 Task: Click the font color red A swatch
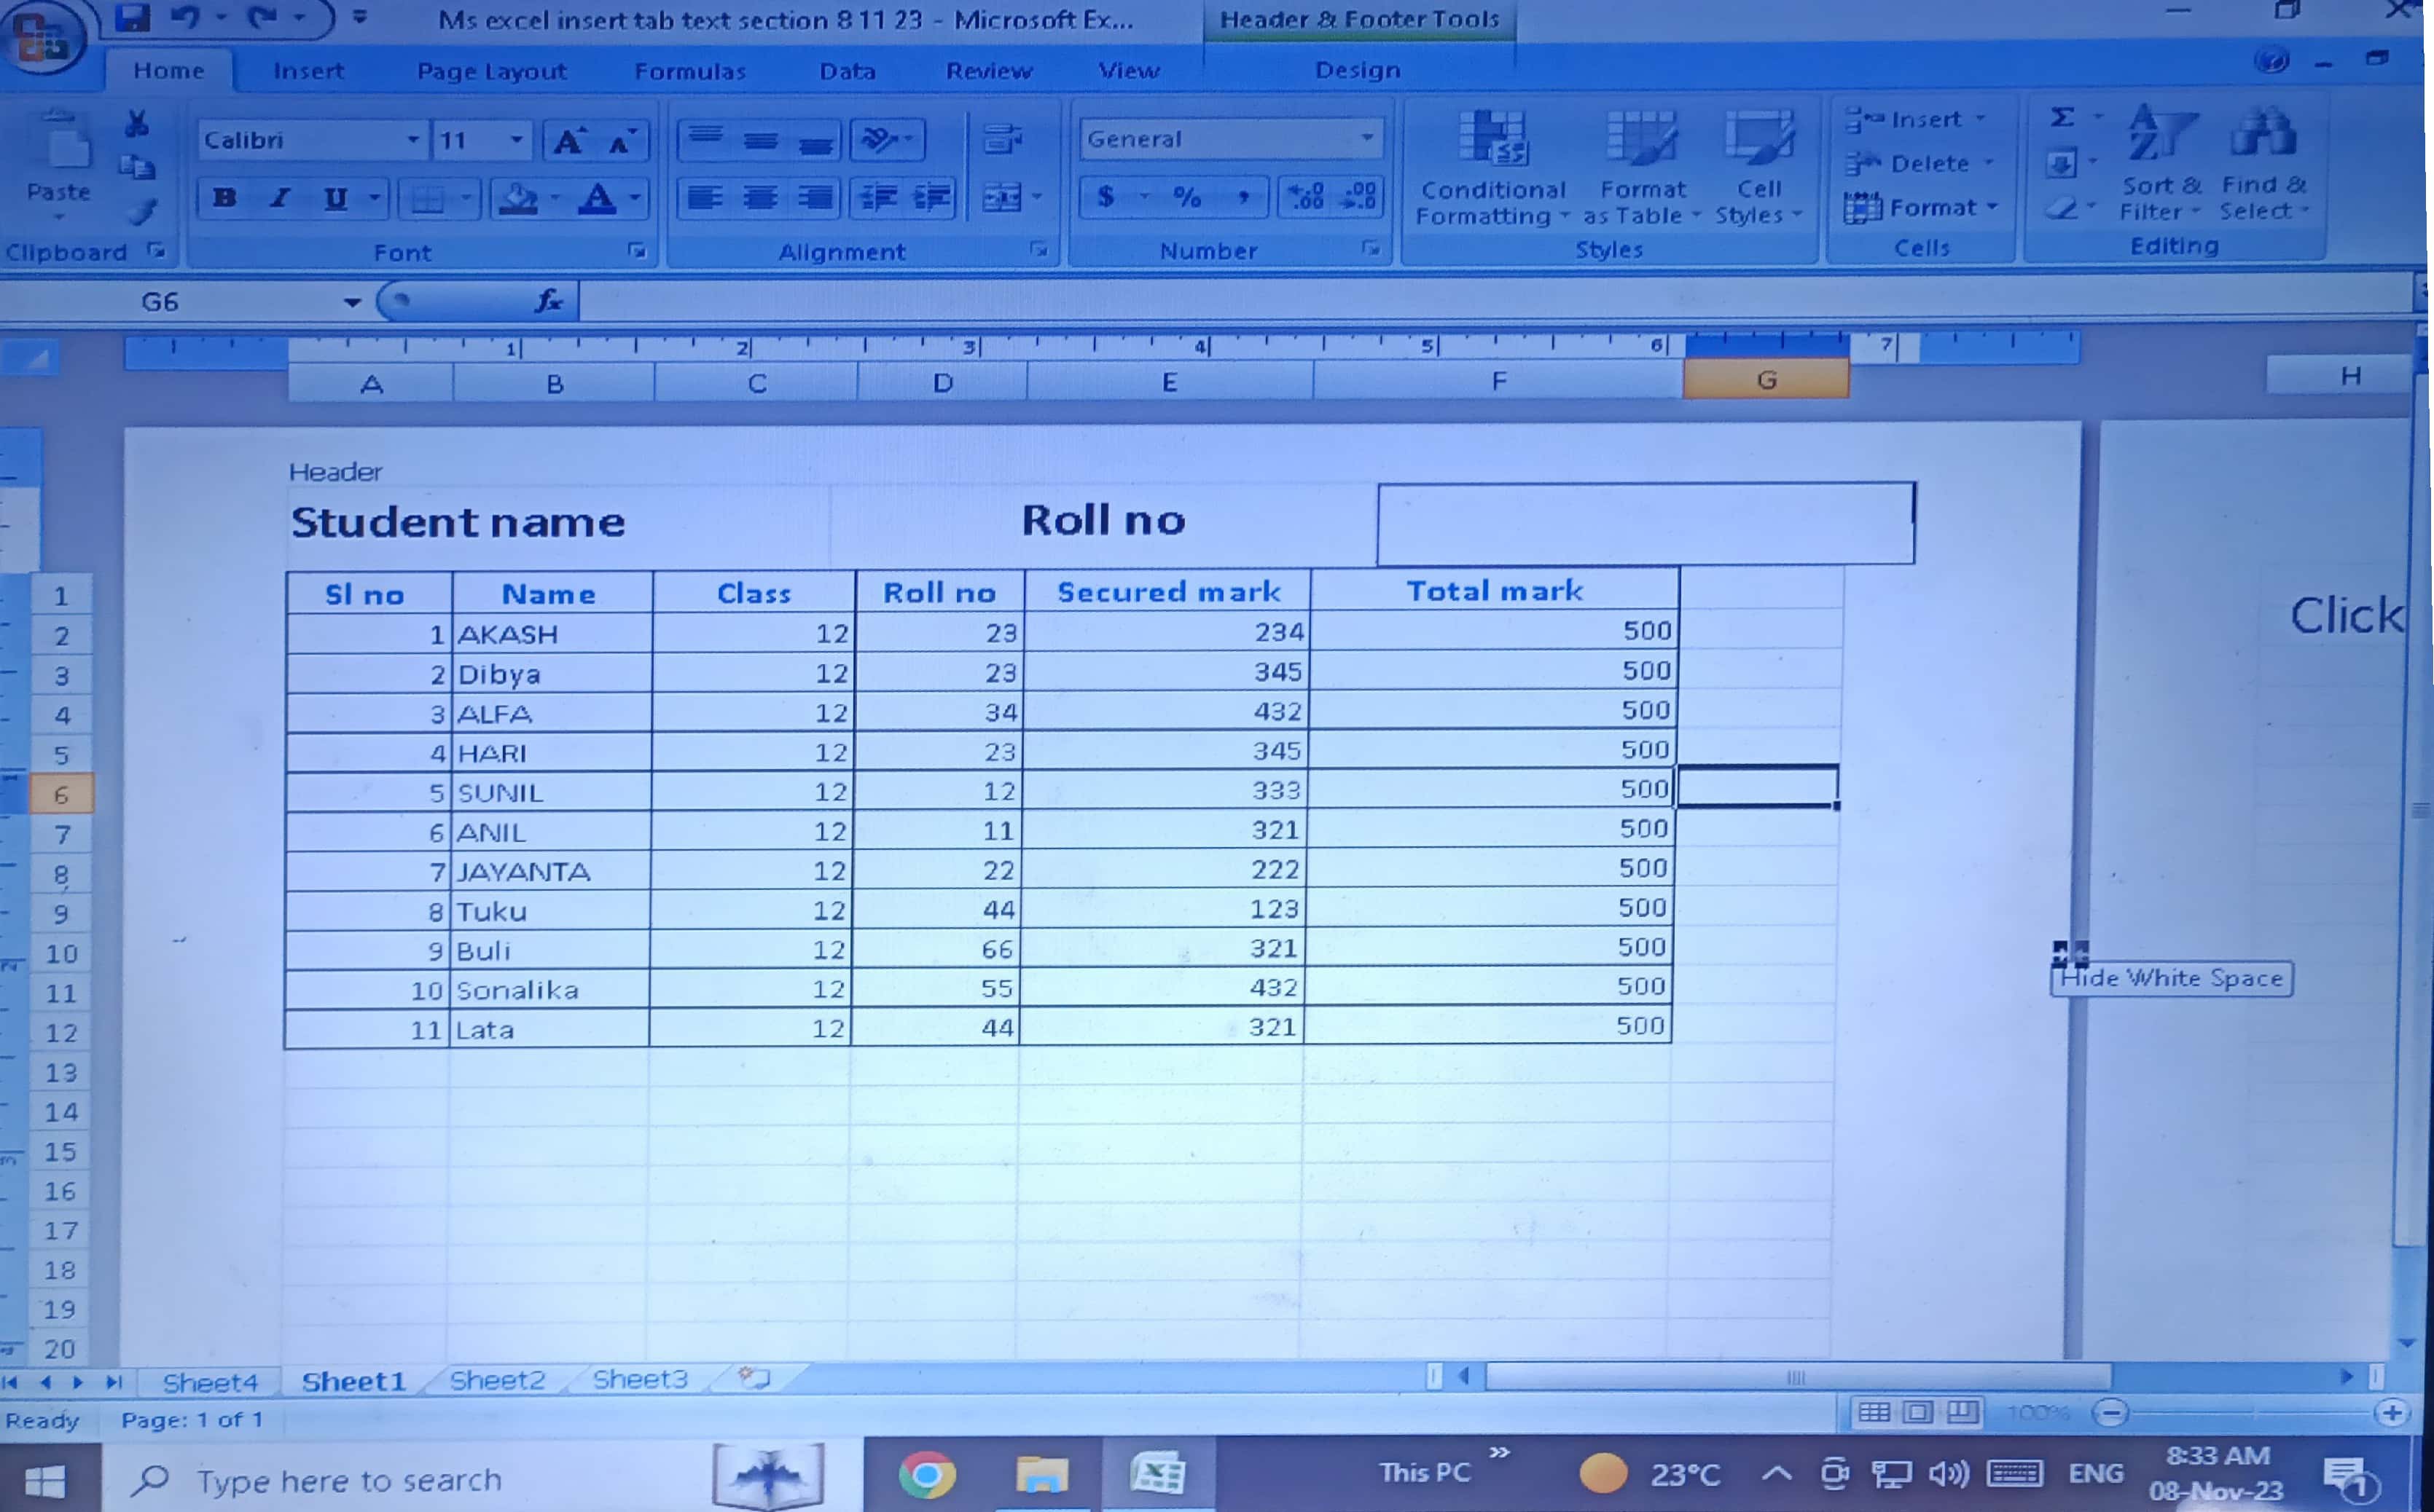[598, 198]
